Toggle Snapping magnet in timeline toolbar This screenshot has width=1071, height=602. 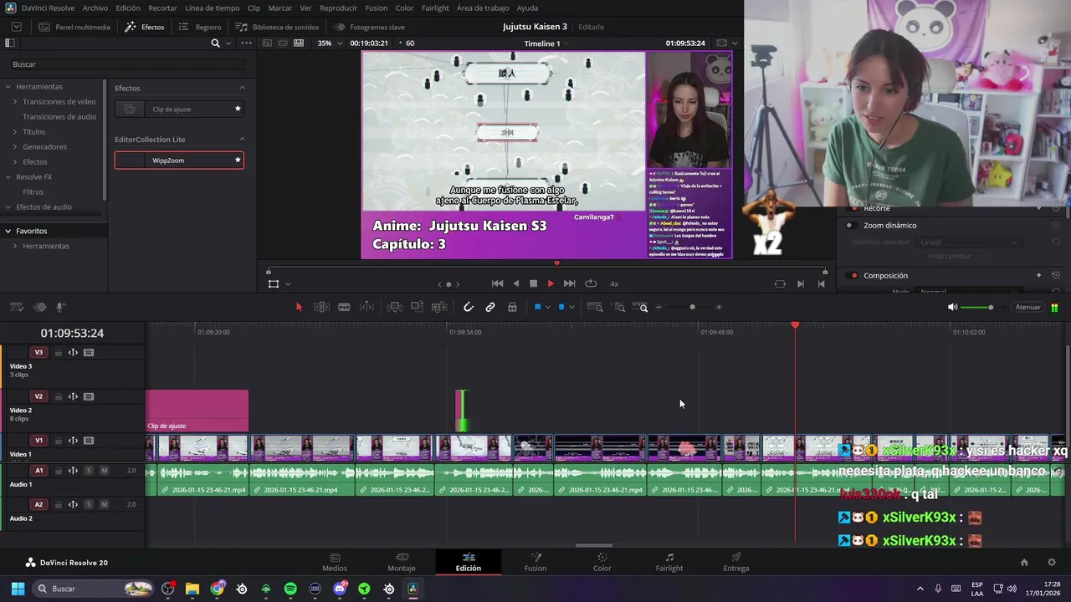coord(469,307)
